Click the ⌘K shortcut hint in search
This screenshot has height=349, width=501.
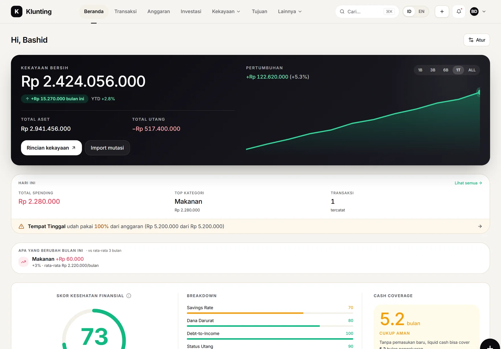click(389, 12)
